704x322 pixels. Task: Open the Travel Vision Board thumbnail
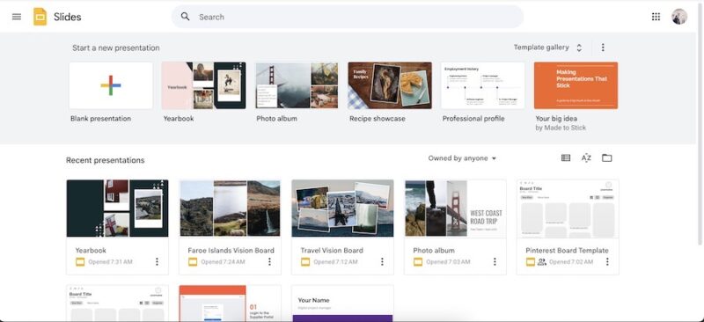342,209
